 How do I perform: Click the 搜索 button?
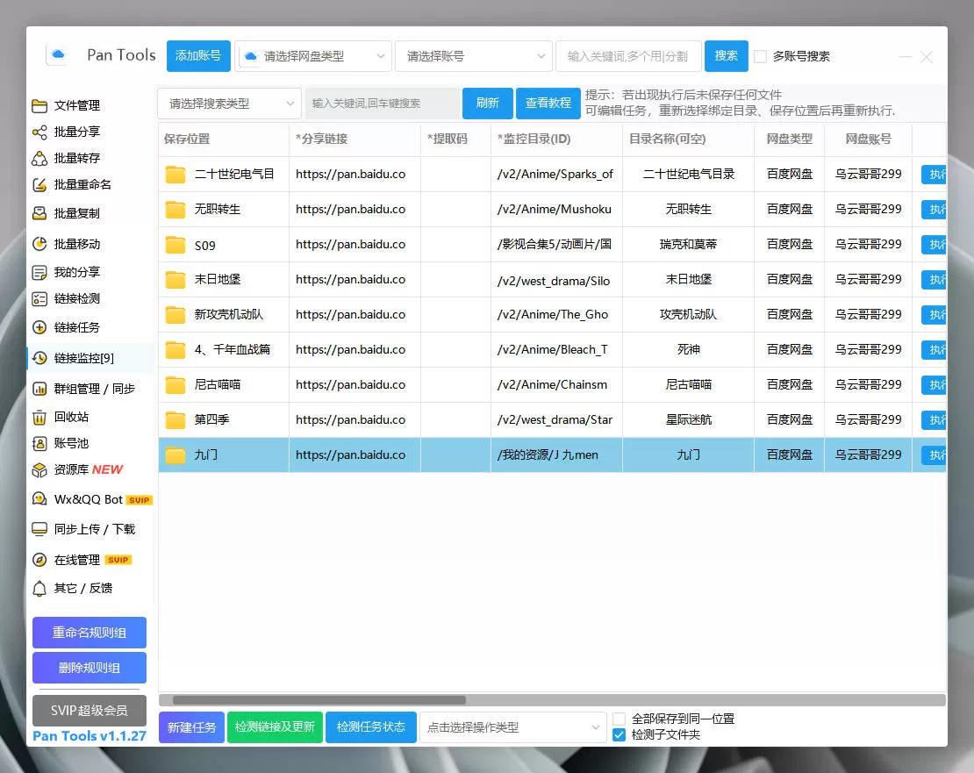point(727,56)
